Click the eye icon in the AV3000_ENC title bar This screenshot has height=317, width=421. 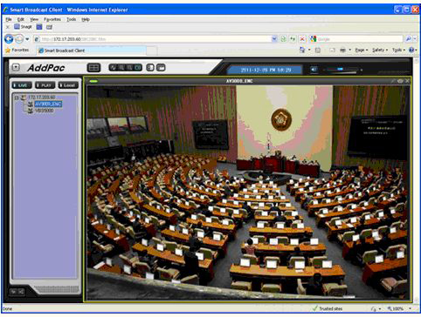click(x=400, y=81)
